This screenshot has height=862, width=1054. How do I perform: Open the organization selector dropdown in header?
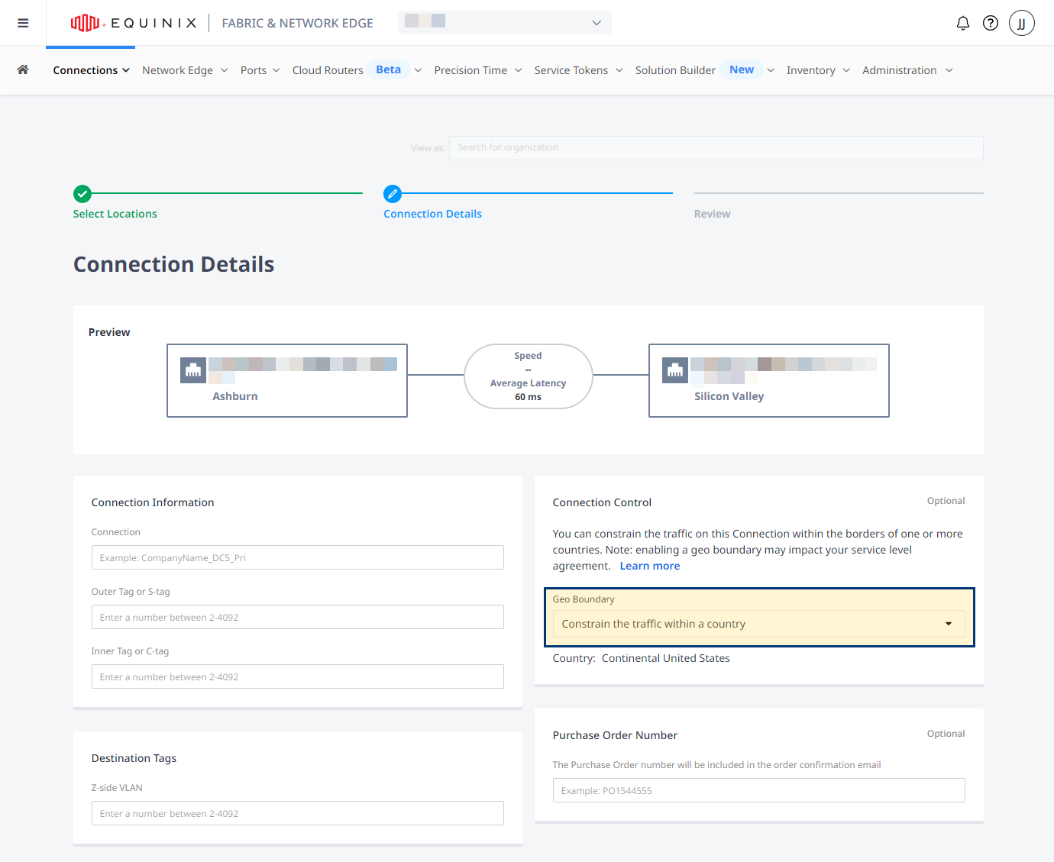(505, 23)
